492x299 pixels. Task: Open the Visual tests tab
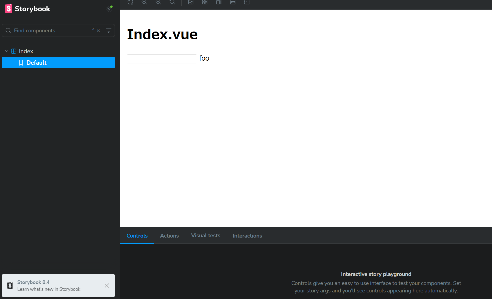(x=206, y=236)
